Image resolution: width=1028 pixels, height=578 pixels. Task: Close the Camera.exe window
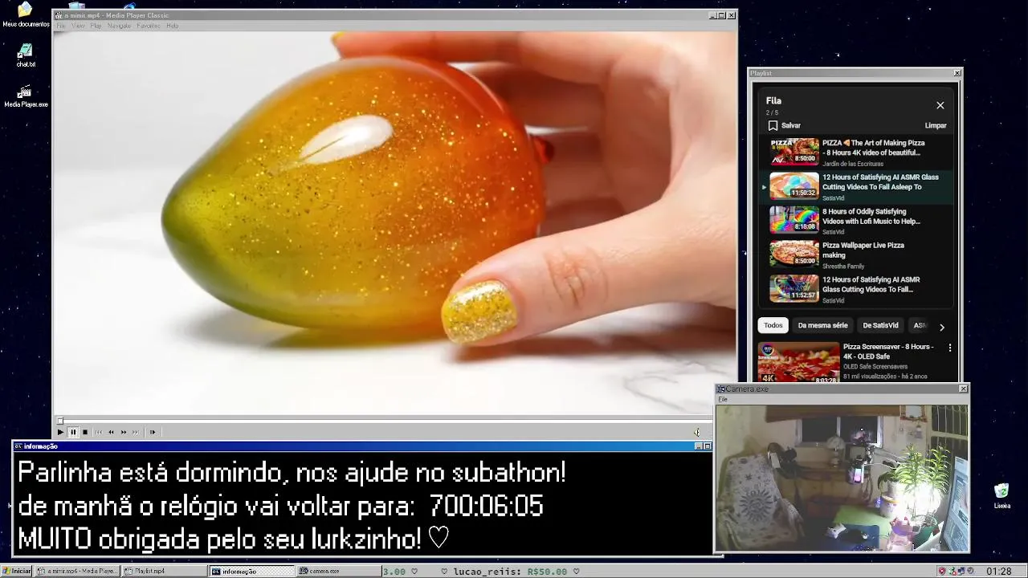964,389
